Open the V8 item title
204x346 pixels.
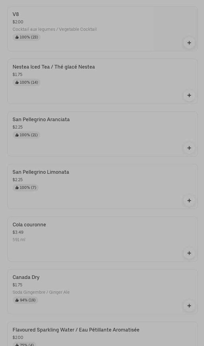pos(16,14)
